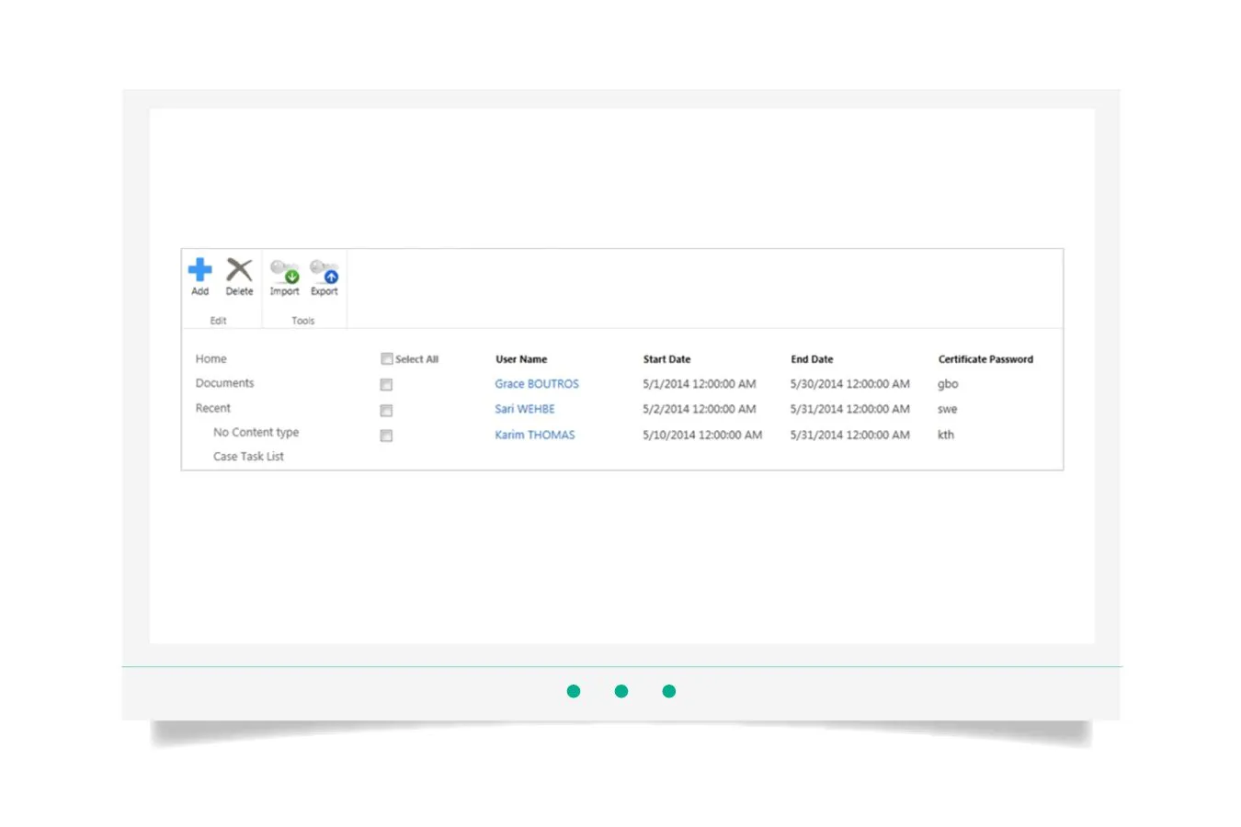
Task: Click the Delete X icon
Action: 239,269
